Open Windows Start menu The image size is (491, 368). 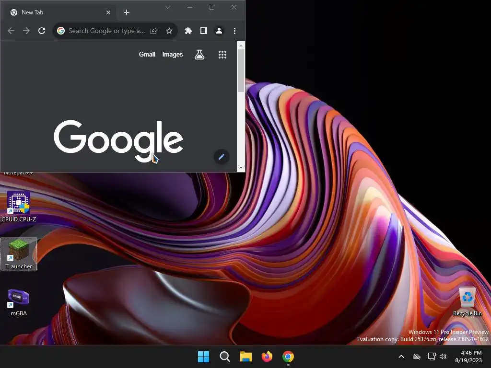pyautogui.click(x=203, y=356)
